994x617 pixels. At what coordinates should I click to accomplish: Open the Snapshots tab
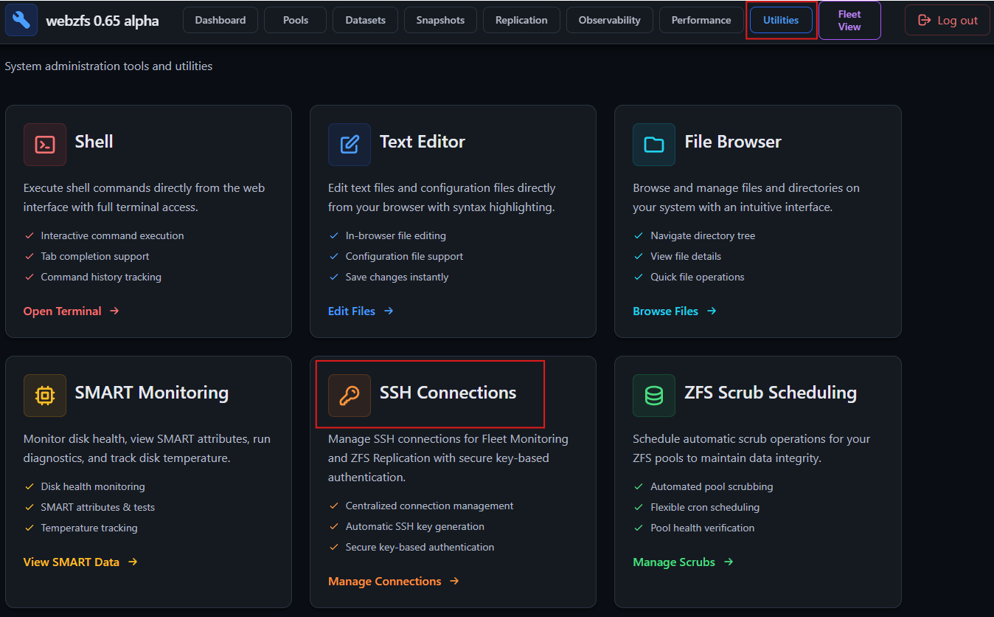tap(440, 20)
